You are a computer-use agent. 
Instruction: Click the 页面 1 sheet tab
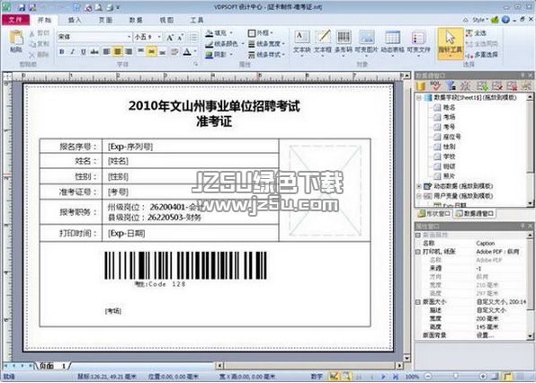(52, 366)
